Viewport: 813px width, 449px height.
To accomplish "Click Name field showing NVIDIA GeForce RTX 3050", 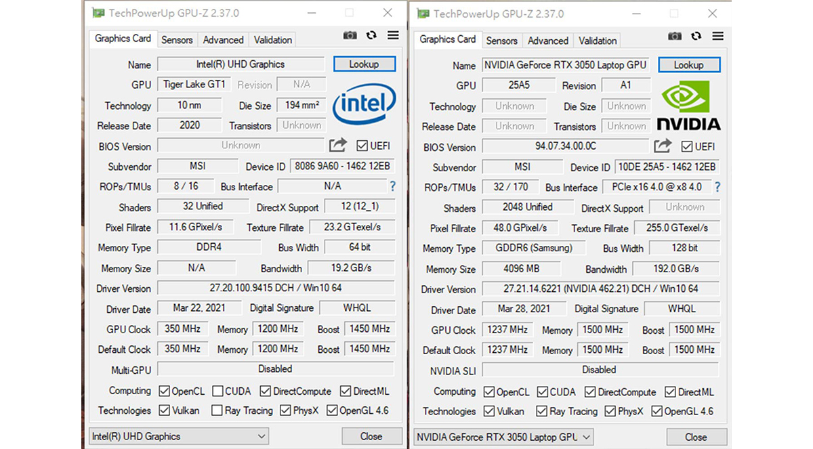I will [566, 65].
